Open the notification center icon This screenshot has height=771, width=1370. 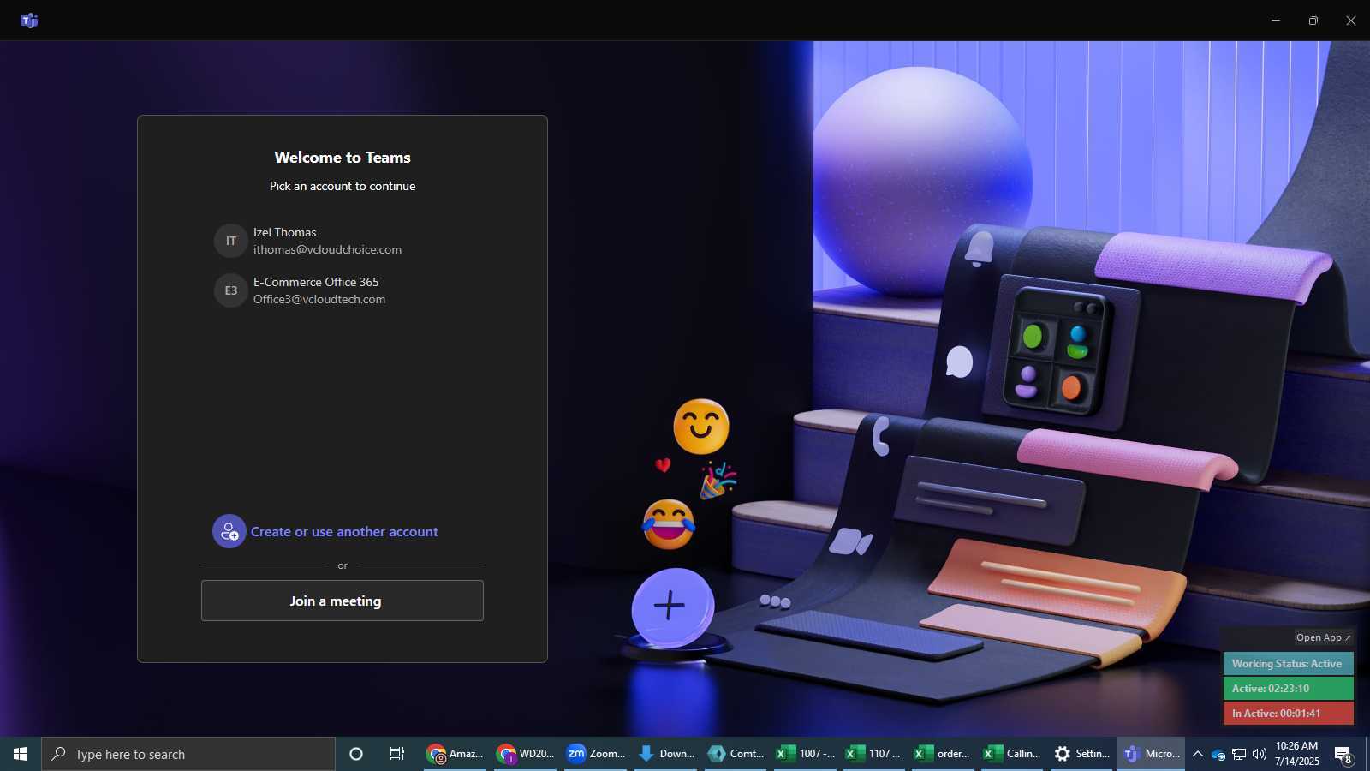pos(1343,755)
